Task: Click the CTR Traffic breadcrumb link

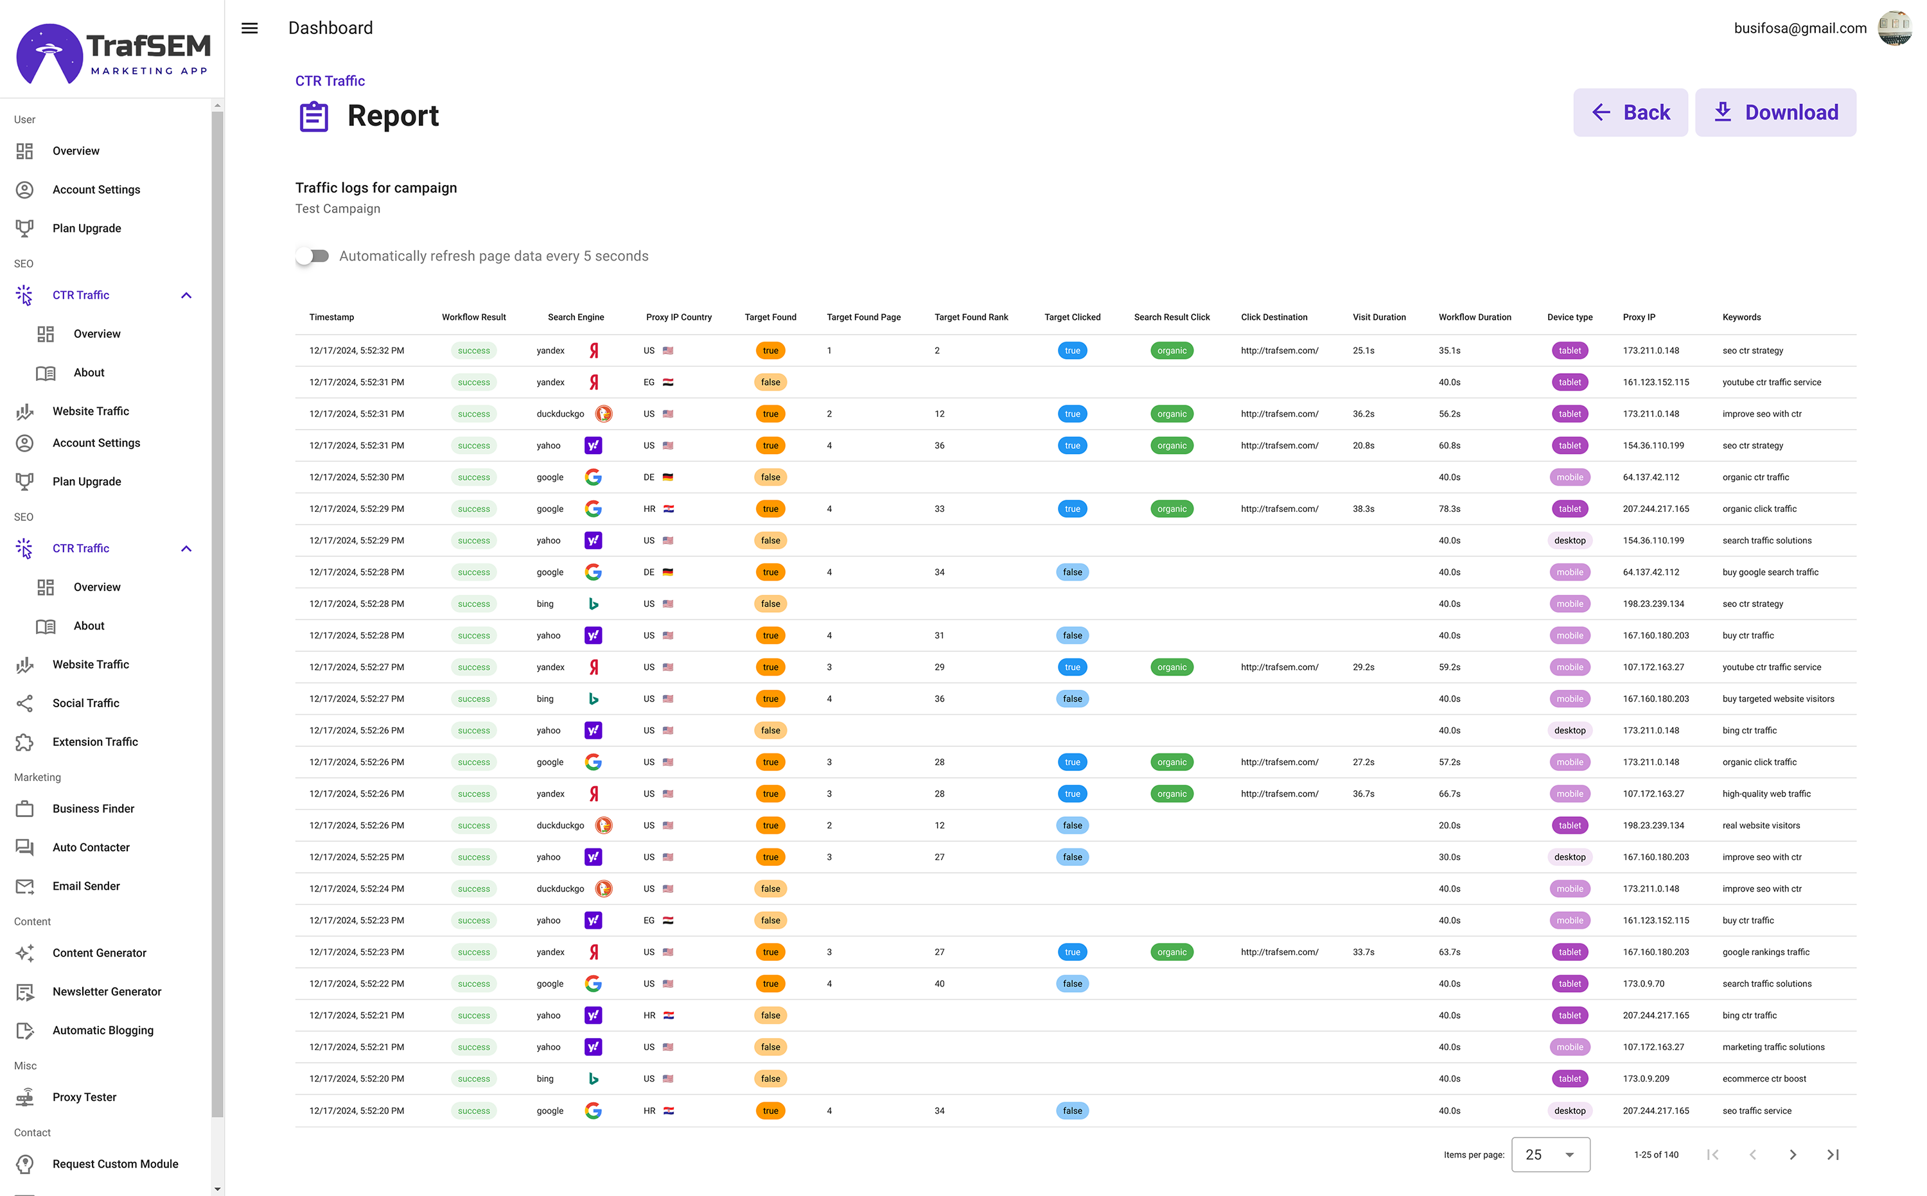Action: (x=330, y=81)
